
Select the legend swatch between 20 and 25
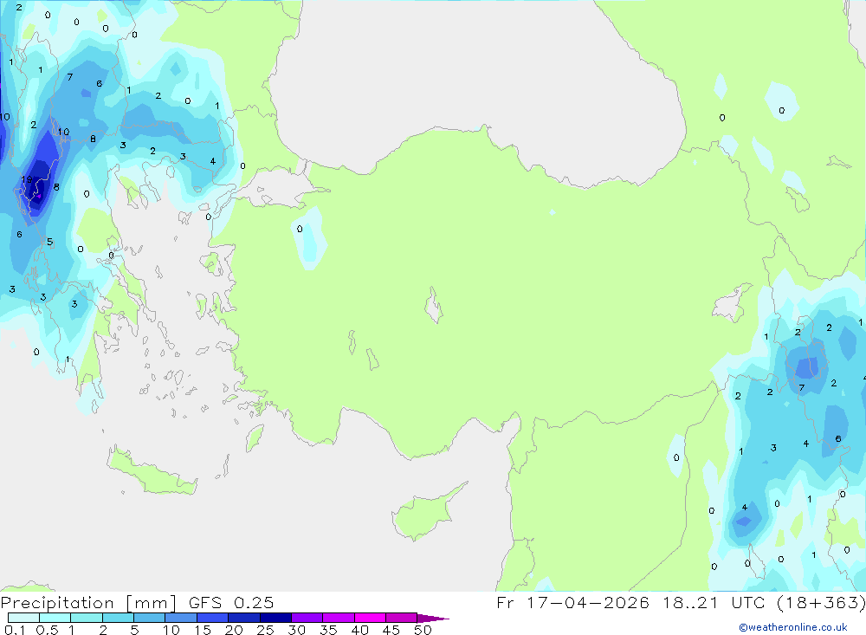click(244, 618)
